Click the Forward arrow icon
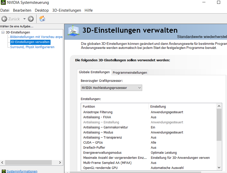Screen dimensions: 227x173 coord(31,19)
